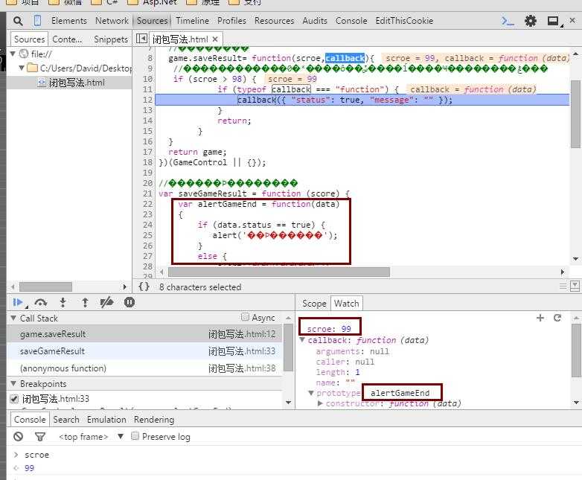Toggle device mode phone icon
The image size is (582, 480).
point(37,20)
